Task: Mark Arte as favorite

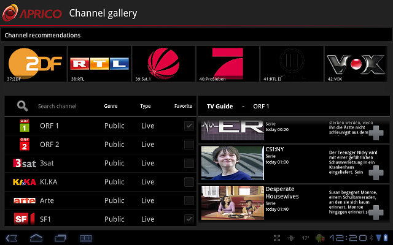Action: coord(189,200)
